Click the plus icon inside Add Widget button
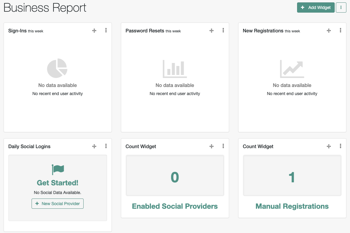The image size is (350, 233). pyautogui.click(x=302, y=7)
